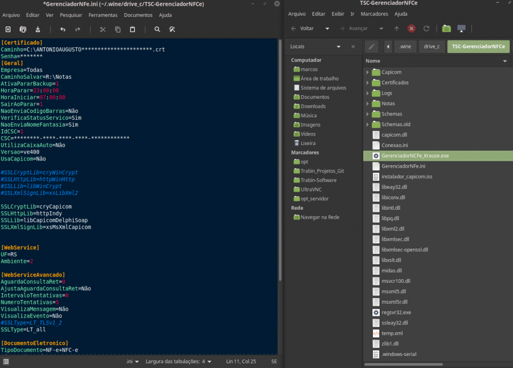The width and height of the screenshot is (513, 368).
Task: Select the GerenciadorNFe.ini file
Action: pos(403,166)
